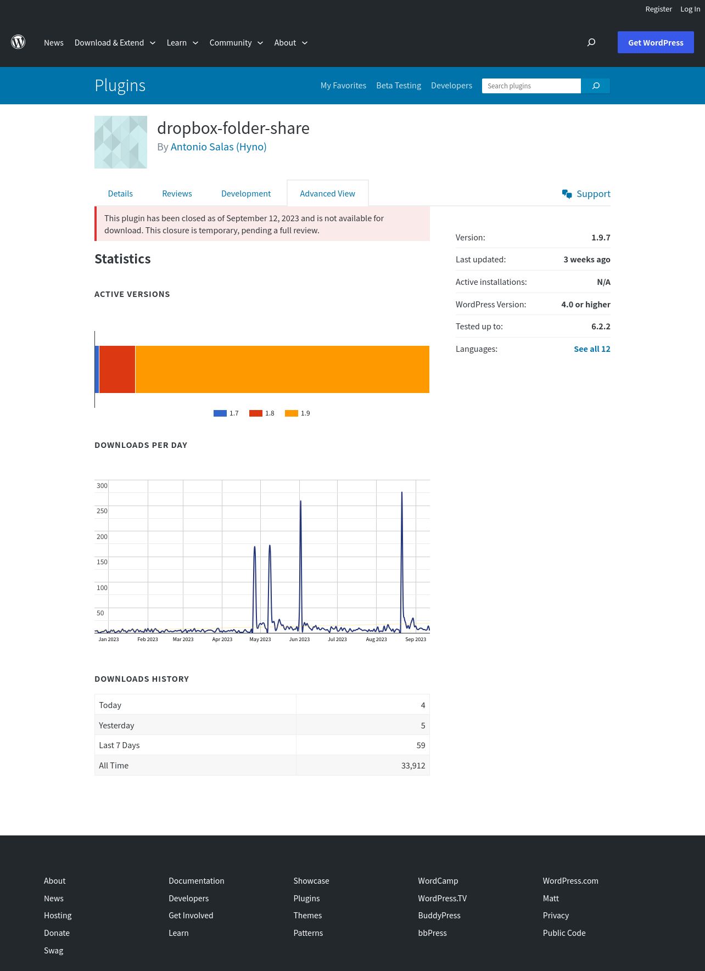Open footer Developers link

tap(189, 899)
